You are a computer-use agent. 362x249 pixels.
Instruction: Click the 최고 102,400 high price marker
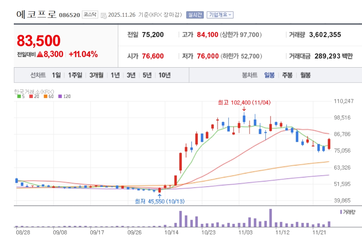[244, 103]
